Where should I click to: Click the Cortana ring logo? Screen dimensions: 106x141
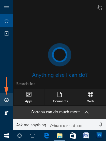pos(60,55)
